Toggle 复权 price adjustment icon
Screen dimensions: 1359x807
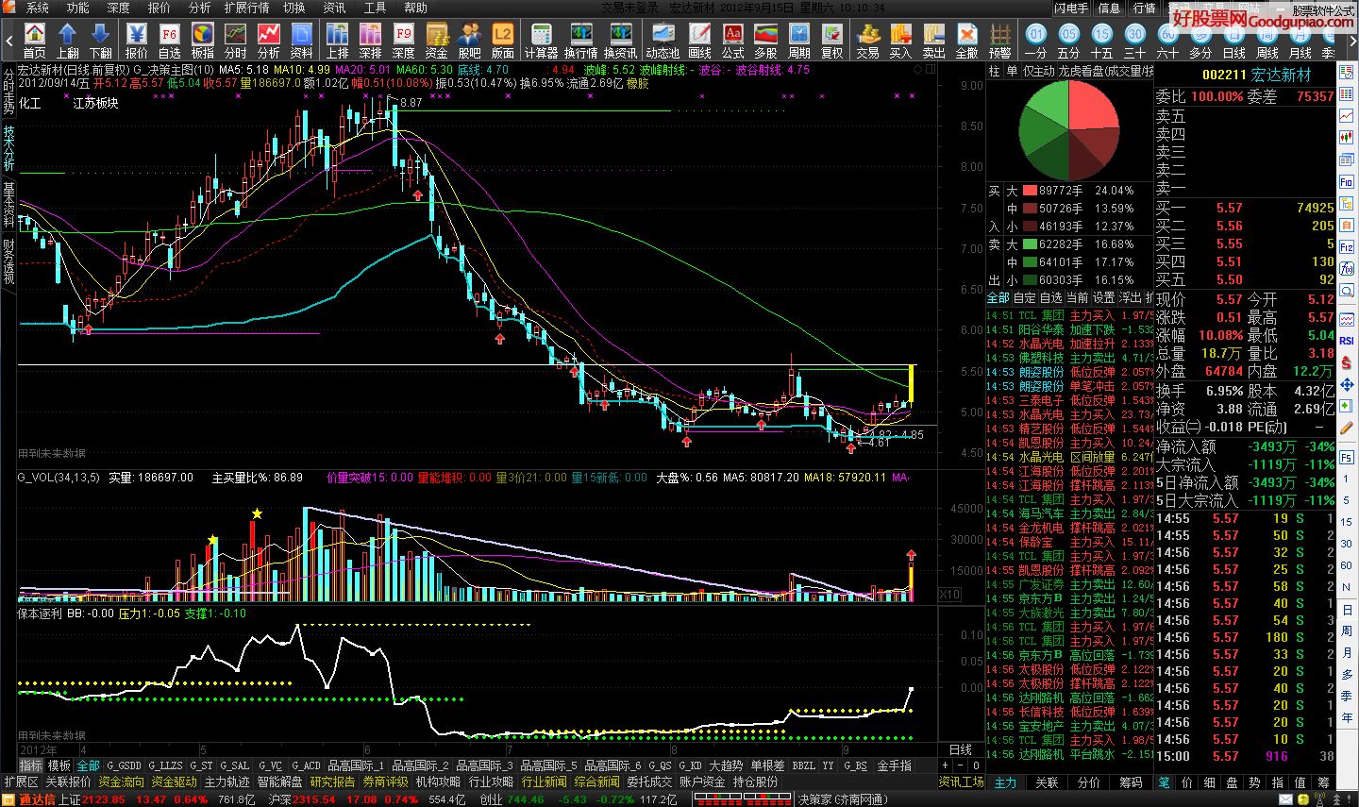tap(832, 41)
